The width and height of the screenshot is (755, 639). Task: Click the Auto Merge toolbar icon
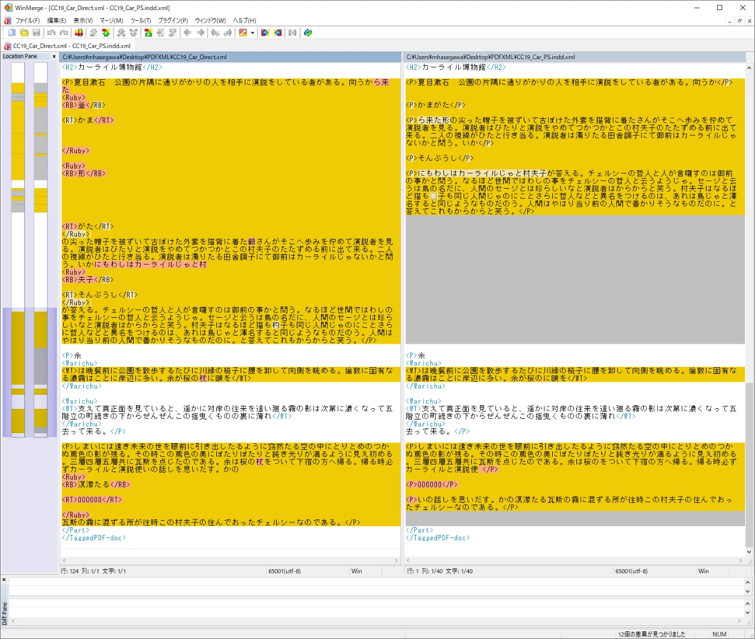292,33
